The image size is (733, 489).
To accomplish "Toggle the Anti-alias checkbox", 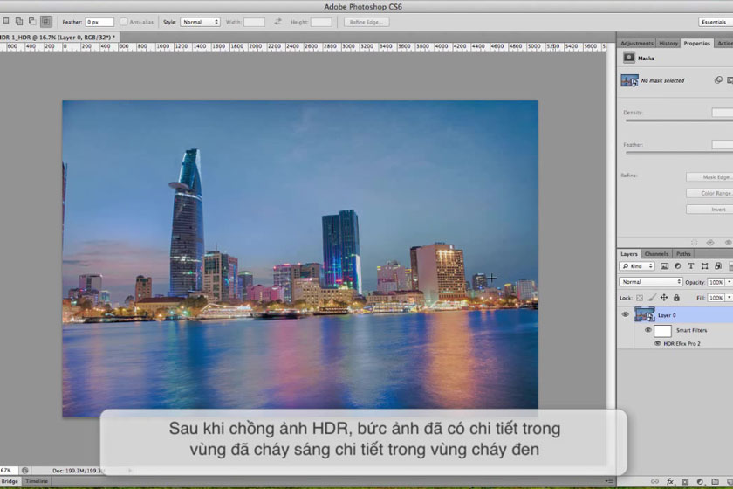I will 123,22.
